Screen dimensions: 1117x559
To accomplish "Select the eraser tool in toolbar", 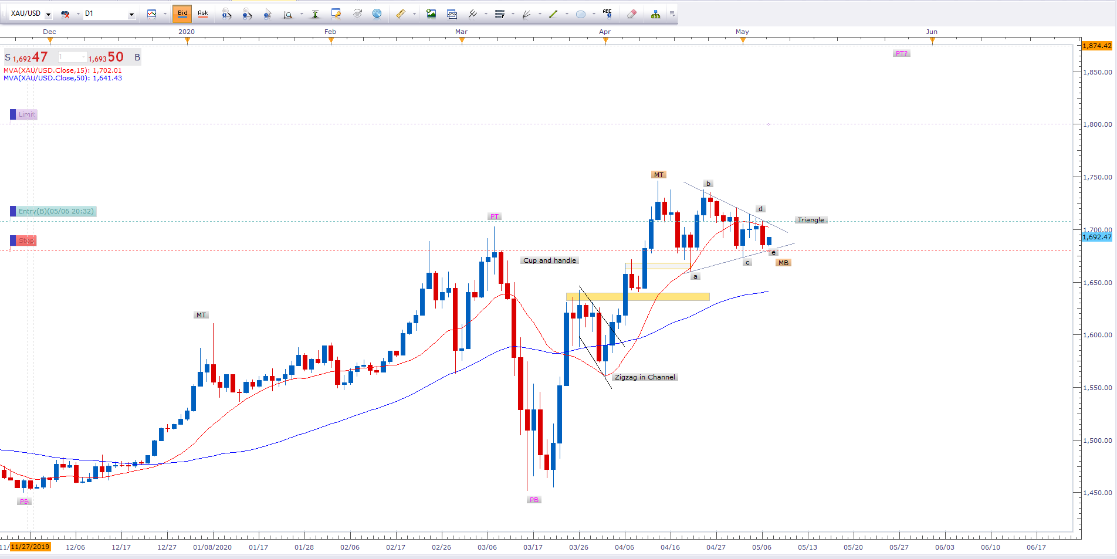I will (631, 13).
